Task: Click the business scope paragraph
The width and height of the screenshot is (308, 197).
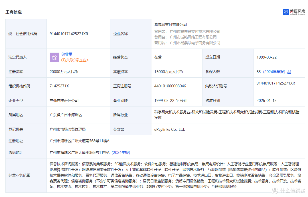Action: point(175,175)
